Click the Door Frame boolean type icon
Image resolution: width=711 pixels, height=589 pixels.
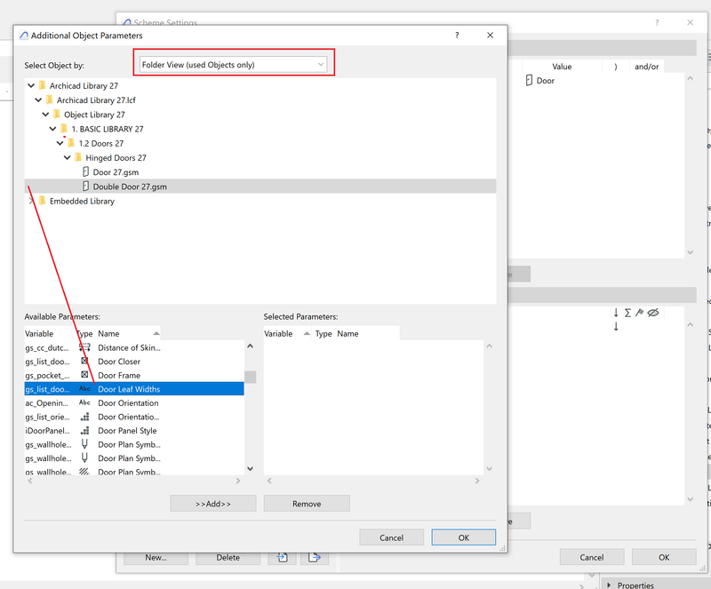coord(84,375)
